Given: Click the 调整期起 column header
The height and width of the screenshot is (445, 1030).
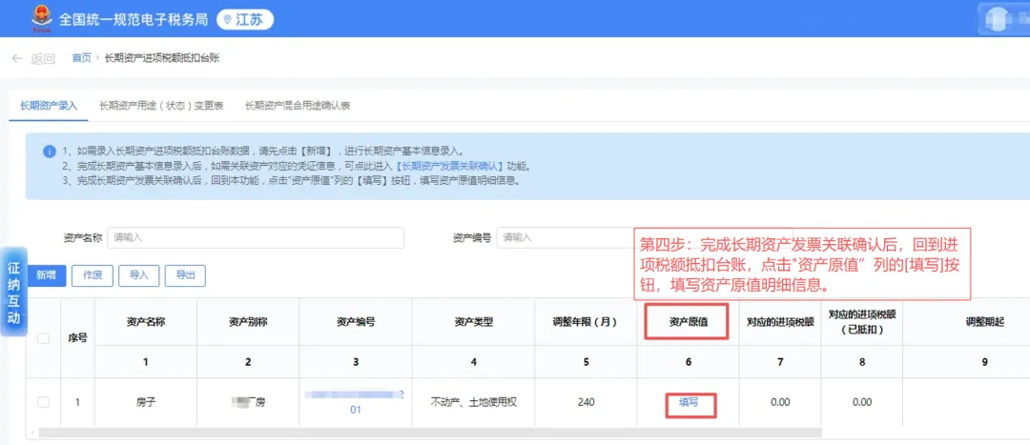Looking at the screenshot, I should pyautogui.click(x=984, y=322).
